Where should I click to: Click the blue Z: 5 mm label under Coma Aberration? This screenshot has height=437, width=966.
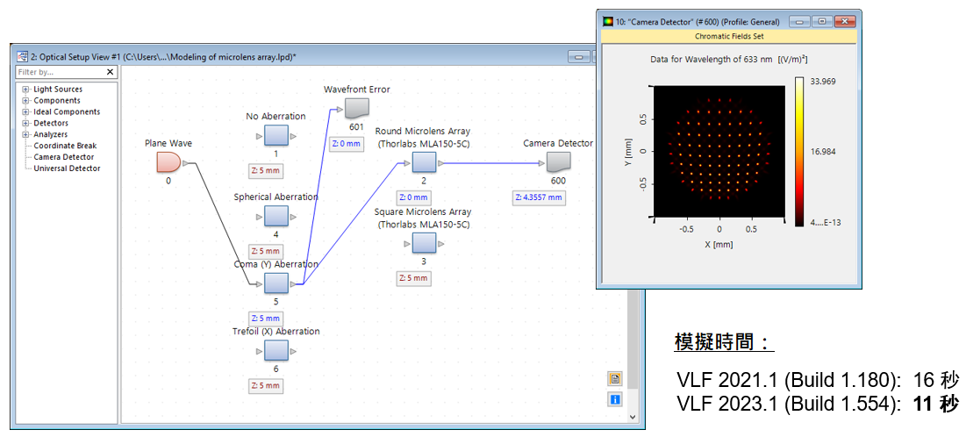click(266, 319)
